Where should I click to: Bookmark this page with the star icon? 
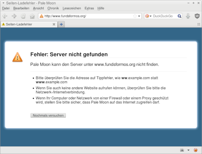pyautogui.click(x=135, y=16)
